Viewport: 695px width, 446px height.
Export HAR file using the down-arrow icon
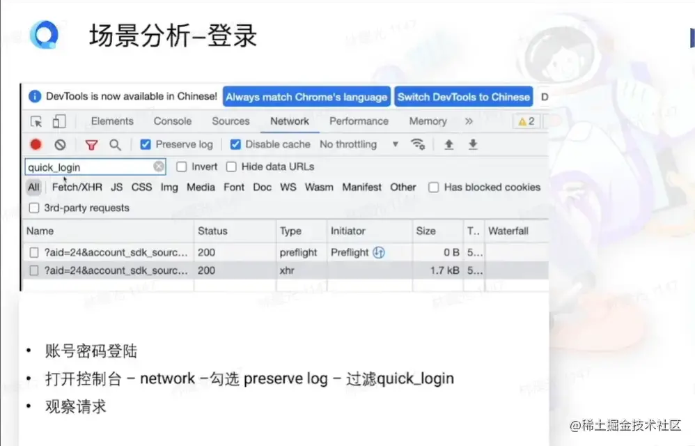(x=473, y=144)
